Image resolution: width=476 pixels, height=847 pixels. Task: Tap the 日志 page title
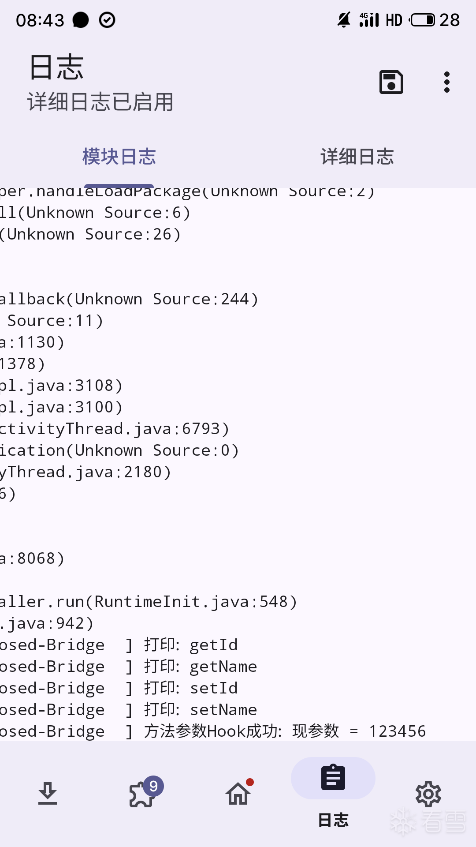tap(56, 67)
